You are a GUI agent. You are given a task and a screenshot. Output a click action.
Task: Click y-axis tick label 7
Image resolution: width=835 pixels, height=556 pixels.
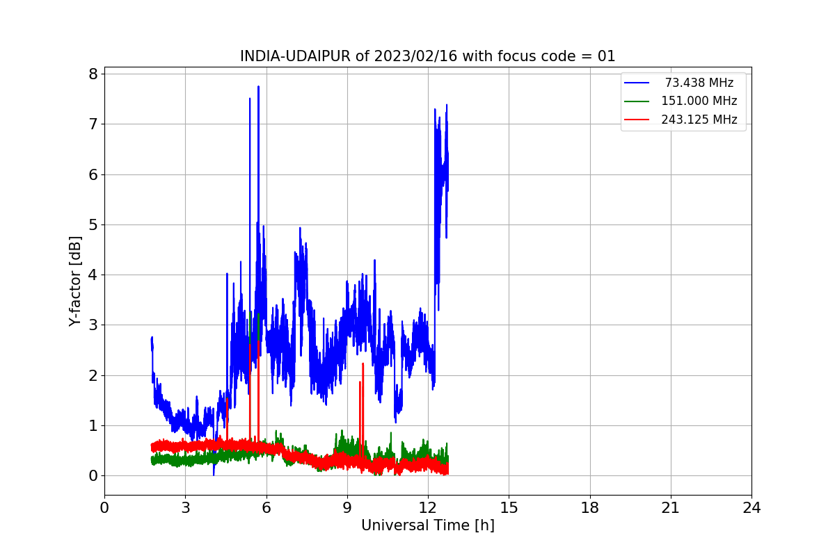click(x=93, y=124)
